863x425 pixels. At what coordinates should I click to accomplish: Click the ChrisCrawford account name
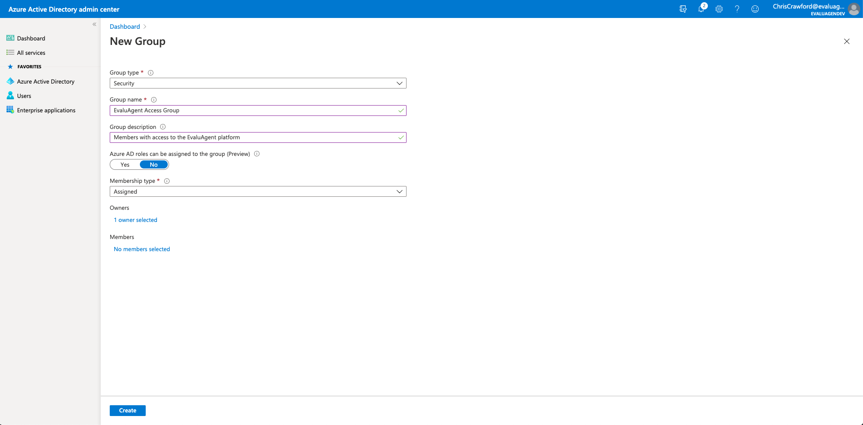point(809,6)
